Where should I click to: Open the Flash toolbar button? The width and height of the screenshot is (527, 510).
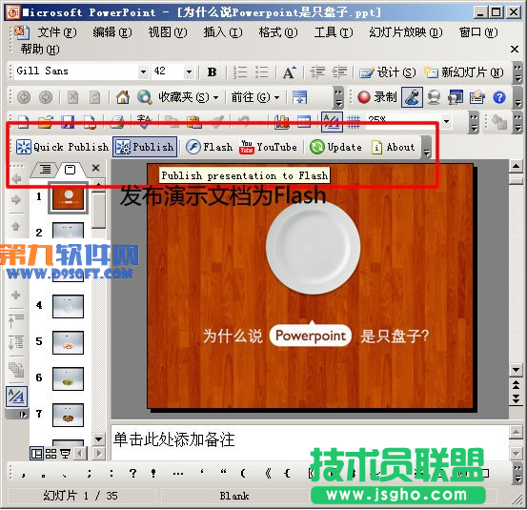pyautogui.click(x=209, y=147)
